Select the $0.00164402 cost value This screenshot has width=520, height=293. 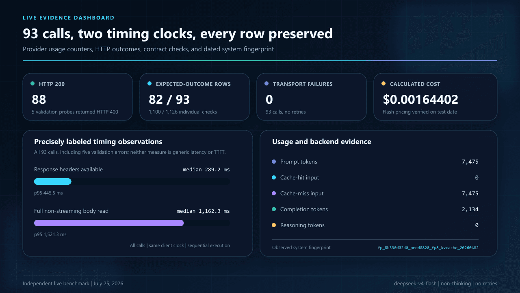click(420, 99)
